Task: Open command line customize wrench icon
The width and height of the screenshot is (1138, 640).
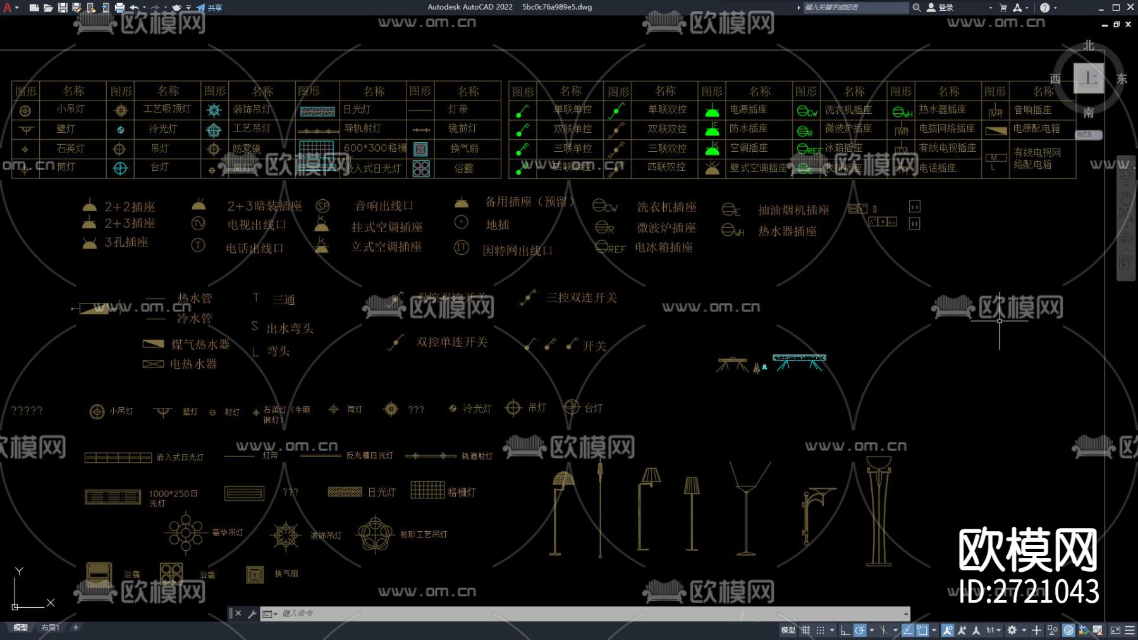Action: (x=252, y=613)
